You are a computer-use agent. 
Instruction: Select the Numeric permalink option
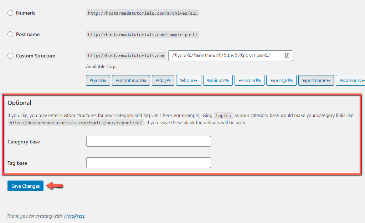coord(10,13)
